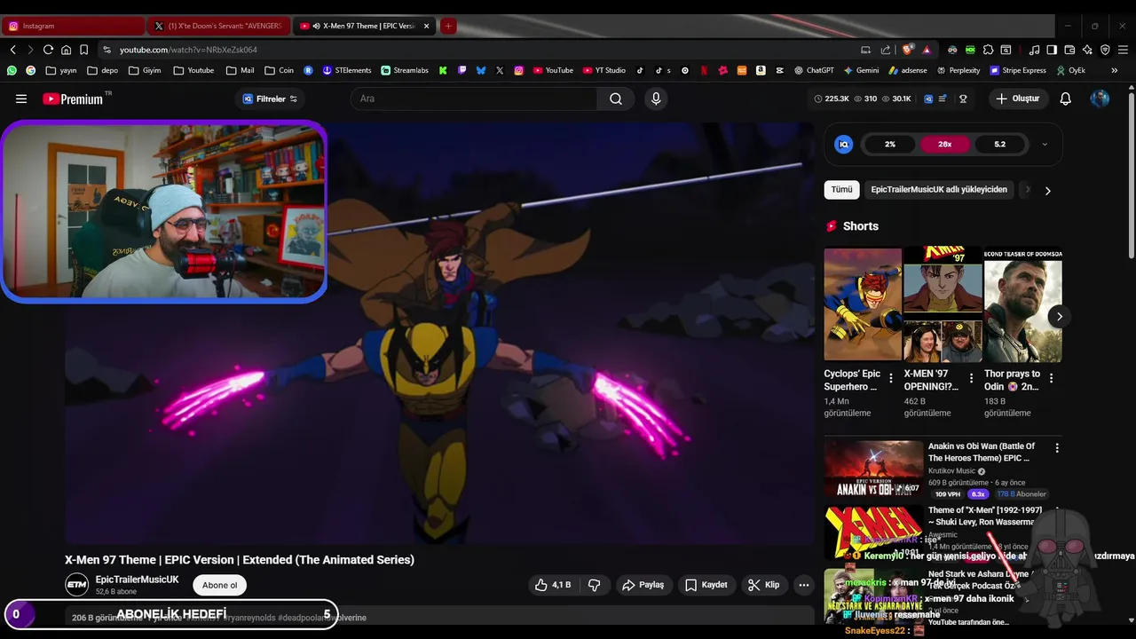Open the Netflix bookmark icon
The width and height of the screenshot is (1136, 639).
pyautogui.click(x=704, y=70)
